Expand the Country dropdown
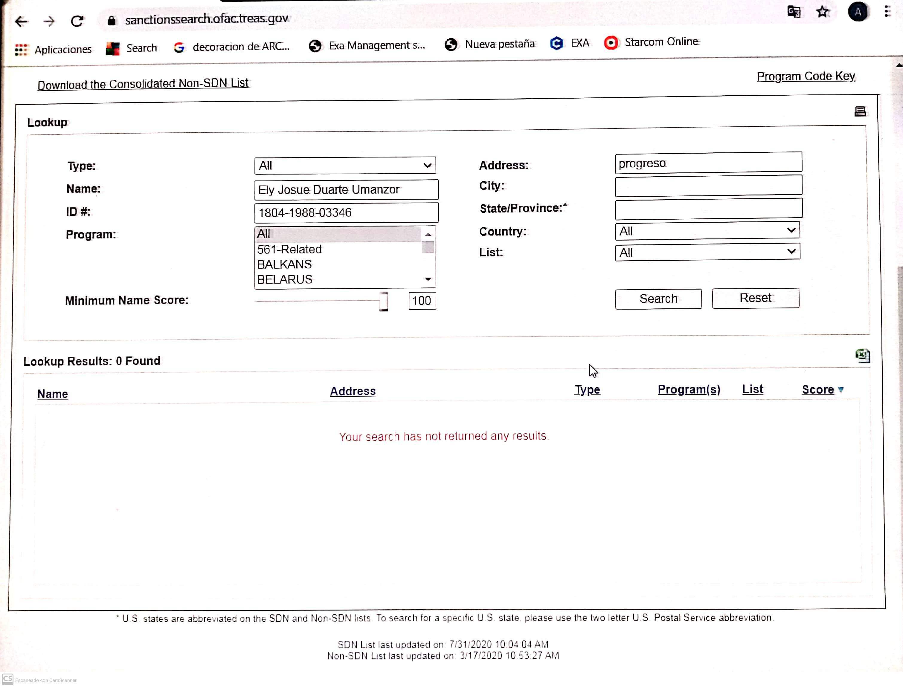The height and width of the screenshot is (687, 903). coord(707,231)
